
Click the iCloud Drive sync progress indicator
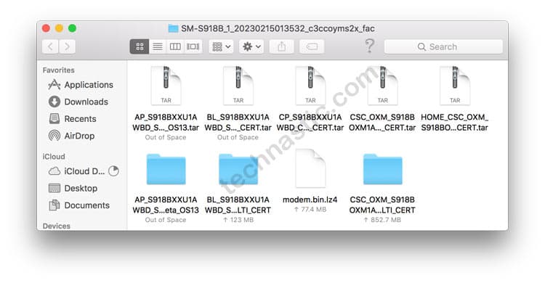coord(113,171)
